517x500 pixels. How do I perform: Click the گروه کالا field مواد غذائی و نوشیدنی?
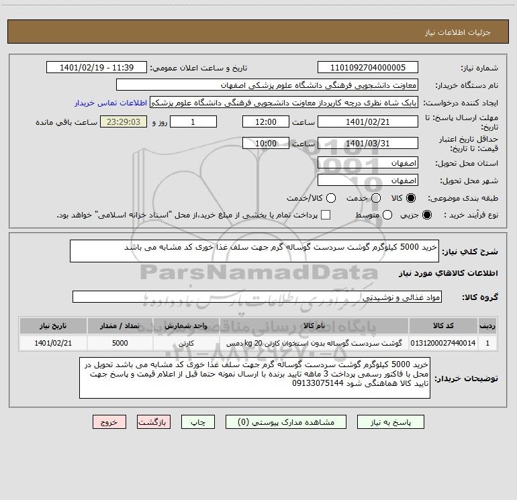pyautogui.click(x=257, y=297)
